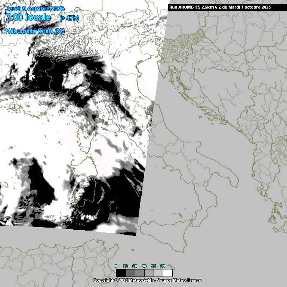Pick the medium gray 60% legend swatch
The height and width of the screenshot is (287, 287).
click(x=139, y=273)
